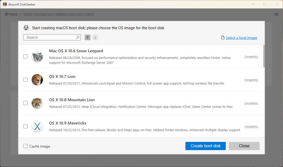Click the down arrow sort button
Viewport: 283px width, 167px height.
(x=95, y=37)
